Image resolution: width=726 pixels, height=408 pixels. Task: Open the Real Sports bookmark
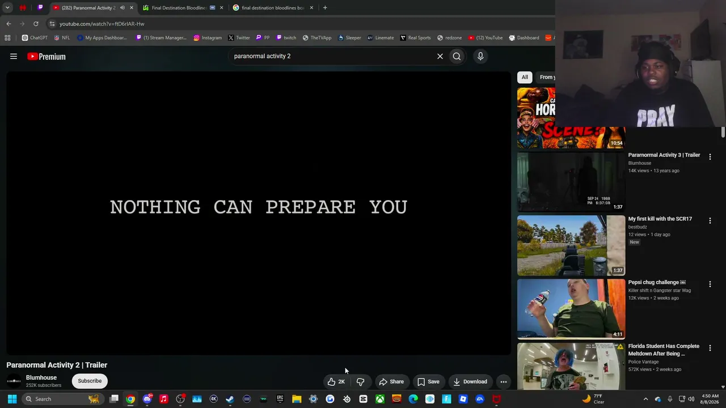pyautogui.click(x=415, y=38)
